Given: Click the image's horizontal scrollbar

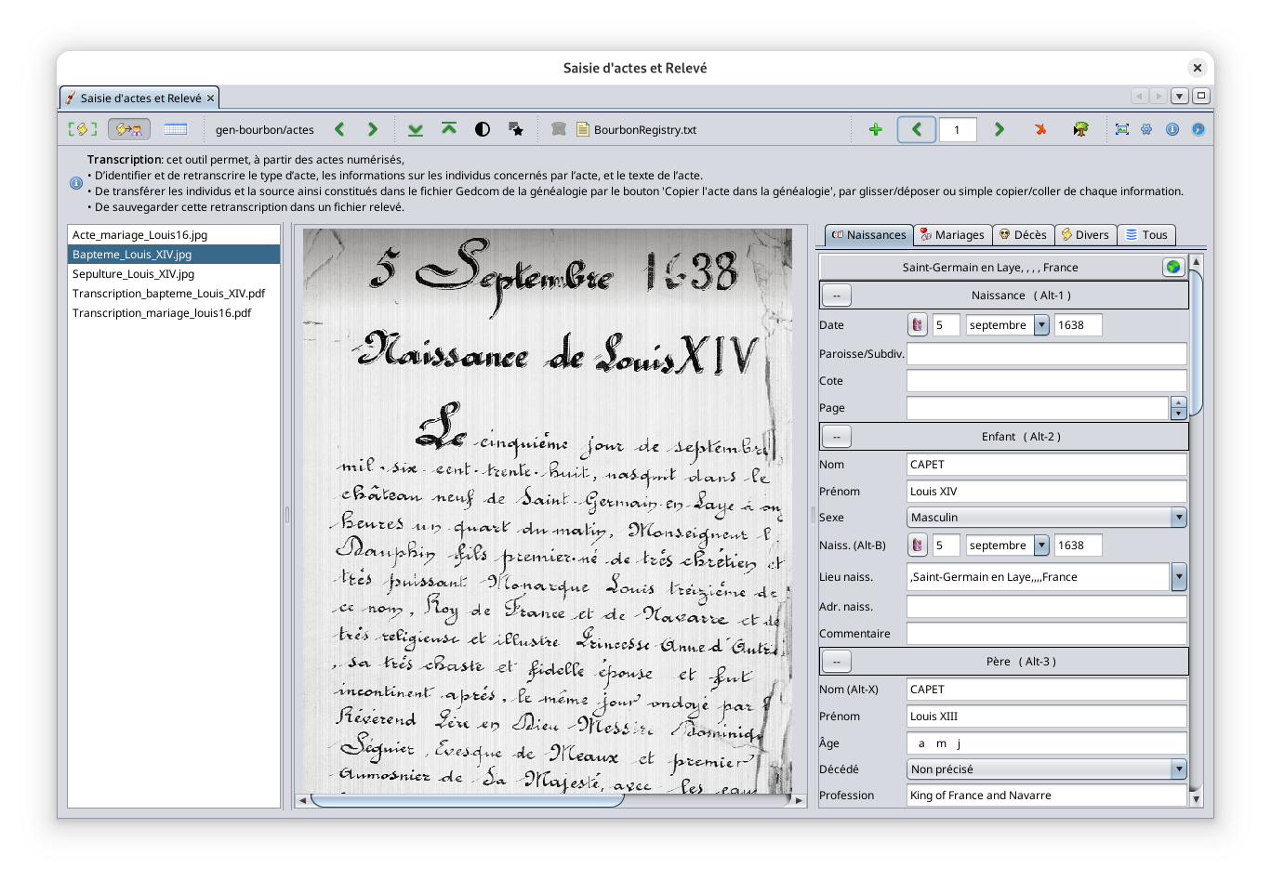Looking at the screenshot, I should pos(468,800).
